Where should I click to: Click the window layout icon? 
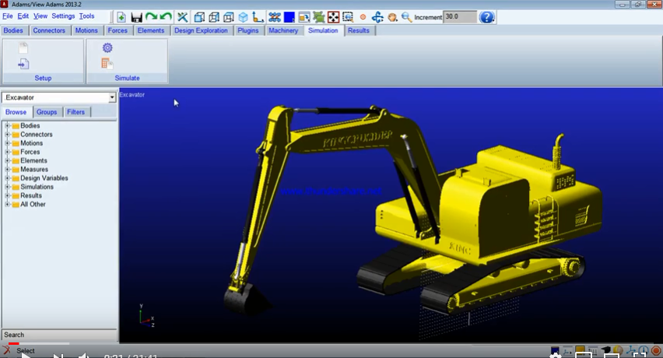(304, 17)
